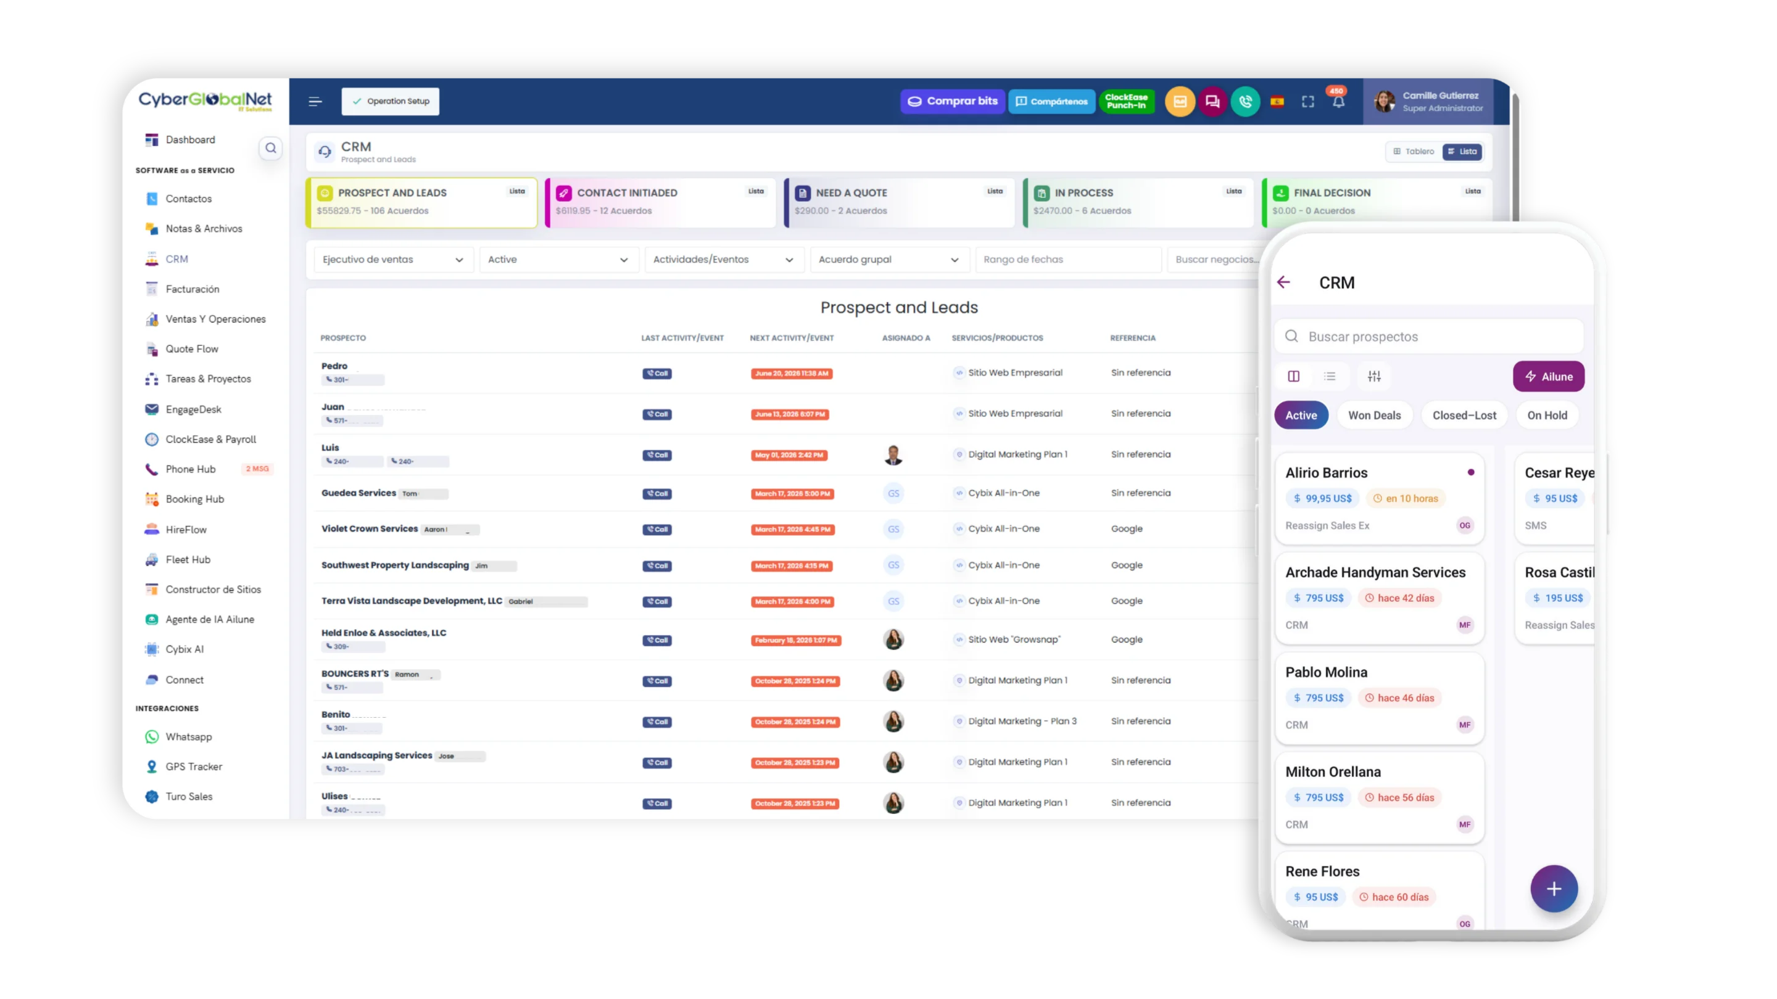Image resolution: width=1777 pixels, height=999 pixels.
Task: Open the yellow inbox icon in the top bar
Action: pos(1180,101)
